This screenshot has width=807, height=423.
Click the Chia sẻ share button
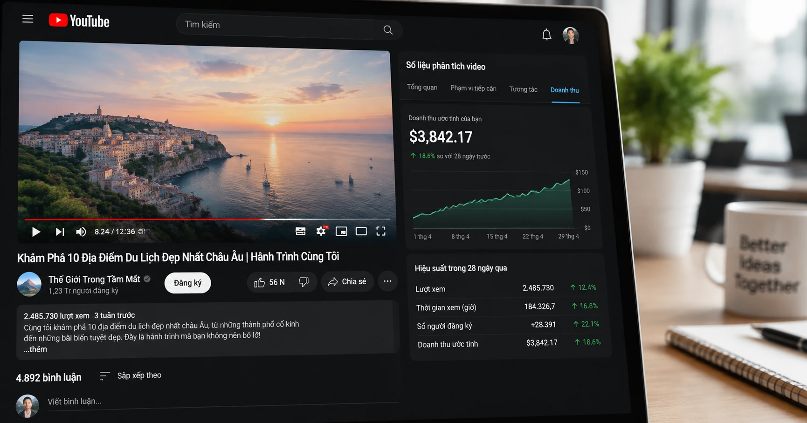click(x=347, y=282)
